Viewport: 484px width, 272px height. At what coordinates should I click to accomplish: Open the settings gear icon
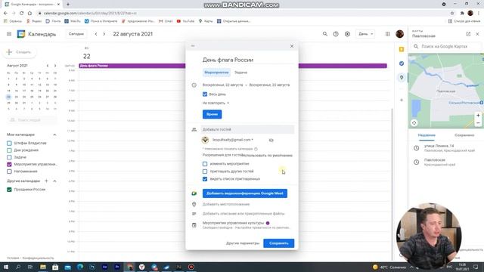tap(347, 34)
